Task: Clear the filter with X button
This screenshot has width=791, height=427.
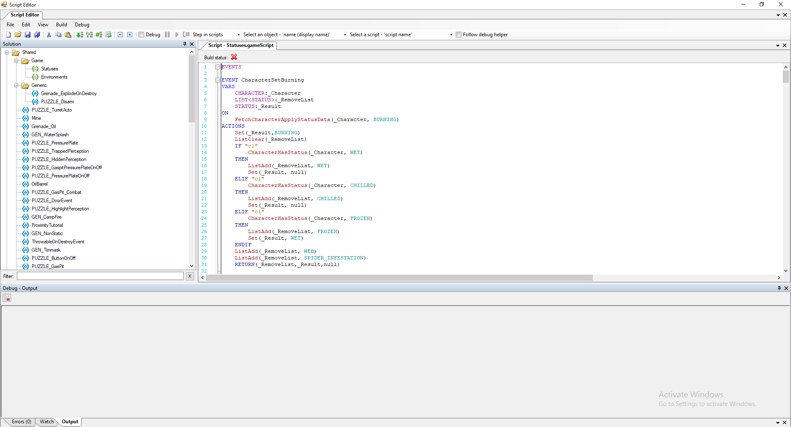Action: pos(190,276)
